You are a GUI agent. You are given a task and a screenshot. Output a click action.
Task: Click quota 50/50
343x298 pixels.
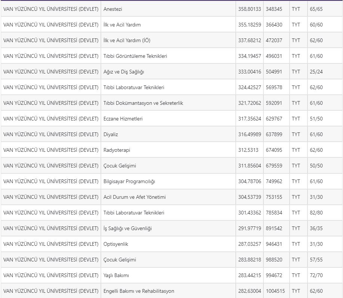tap(316, 166)
